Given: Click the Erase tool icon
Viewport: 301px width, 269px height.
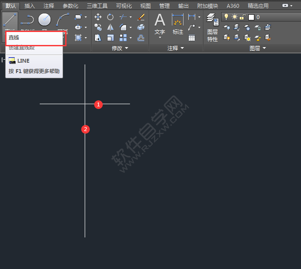Looking at the screenshot, I should [141, 17].
